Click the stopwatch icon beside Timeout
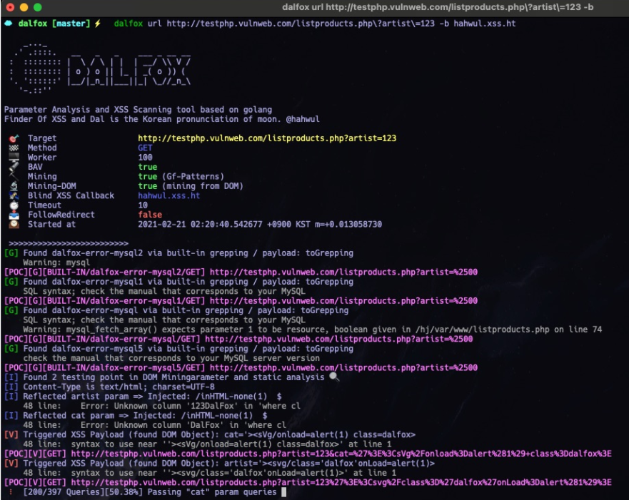This screenshot has height=500, width=629. [x=14, y=205]
